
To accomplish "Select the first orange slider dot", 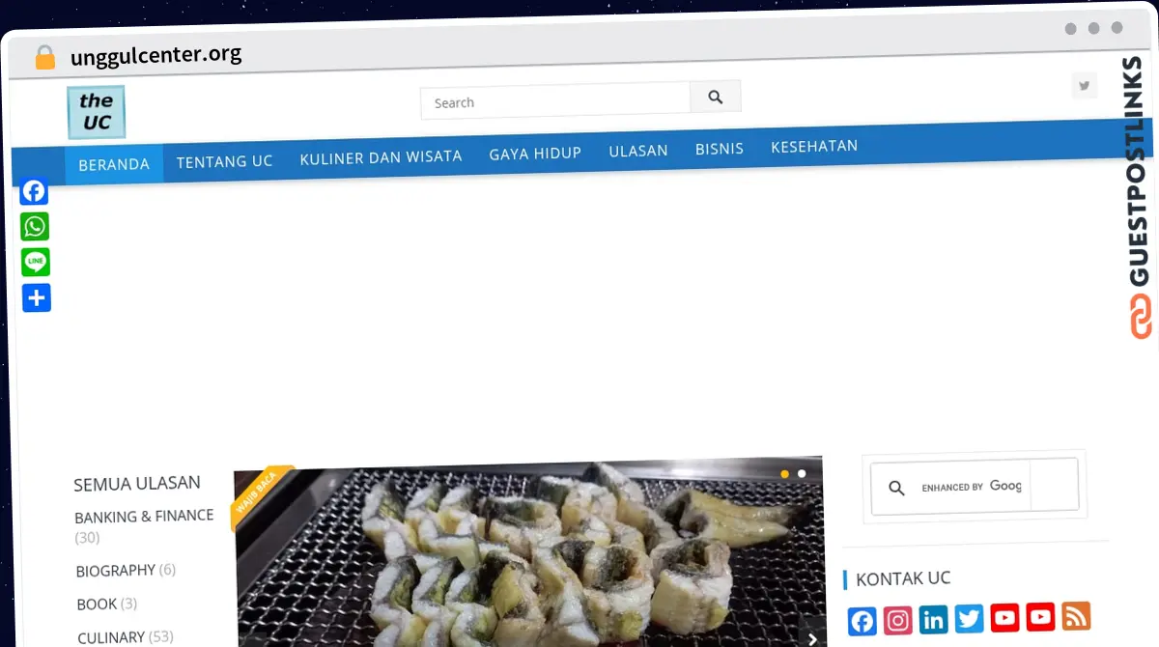I will (x=784, y=474).
